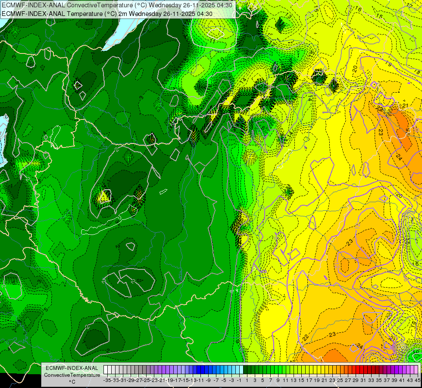This screenshot has height=388, width=422.
Task: Click the Temperature 2m title line
Action: point(107,14)
